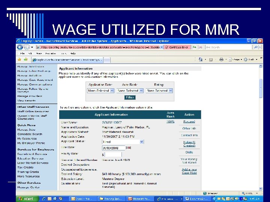Open the Page dropdown in command bar
Viewport: 270px width, 202px height.
(235, 59)
